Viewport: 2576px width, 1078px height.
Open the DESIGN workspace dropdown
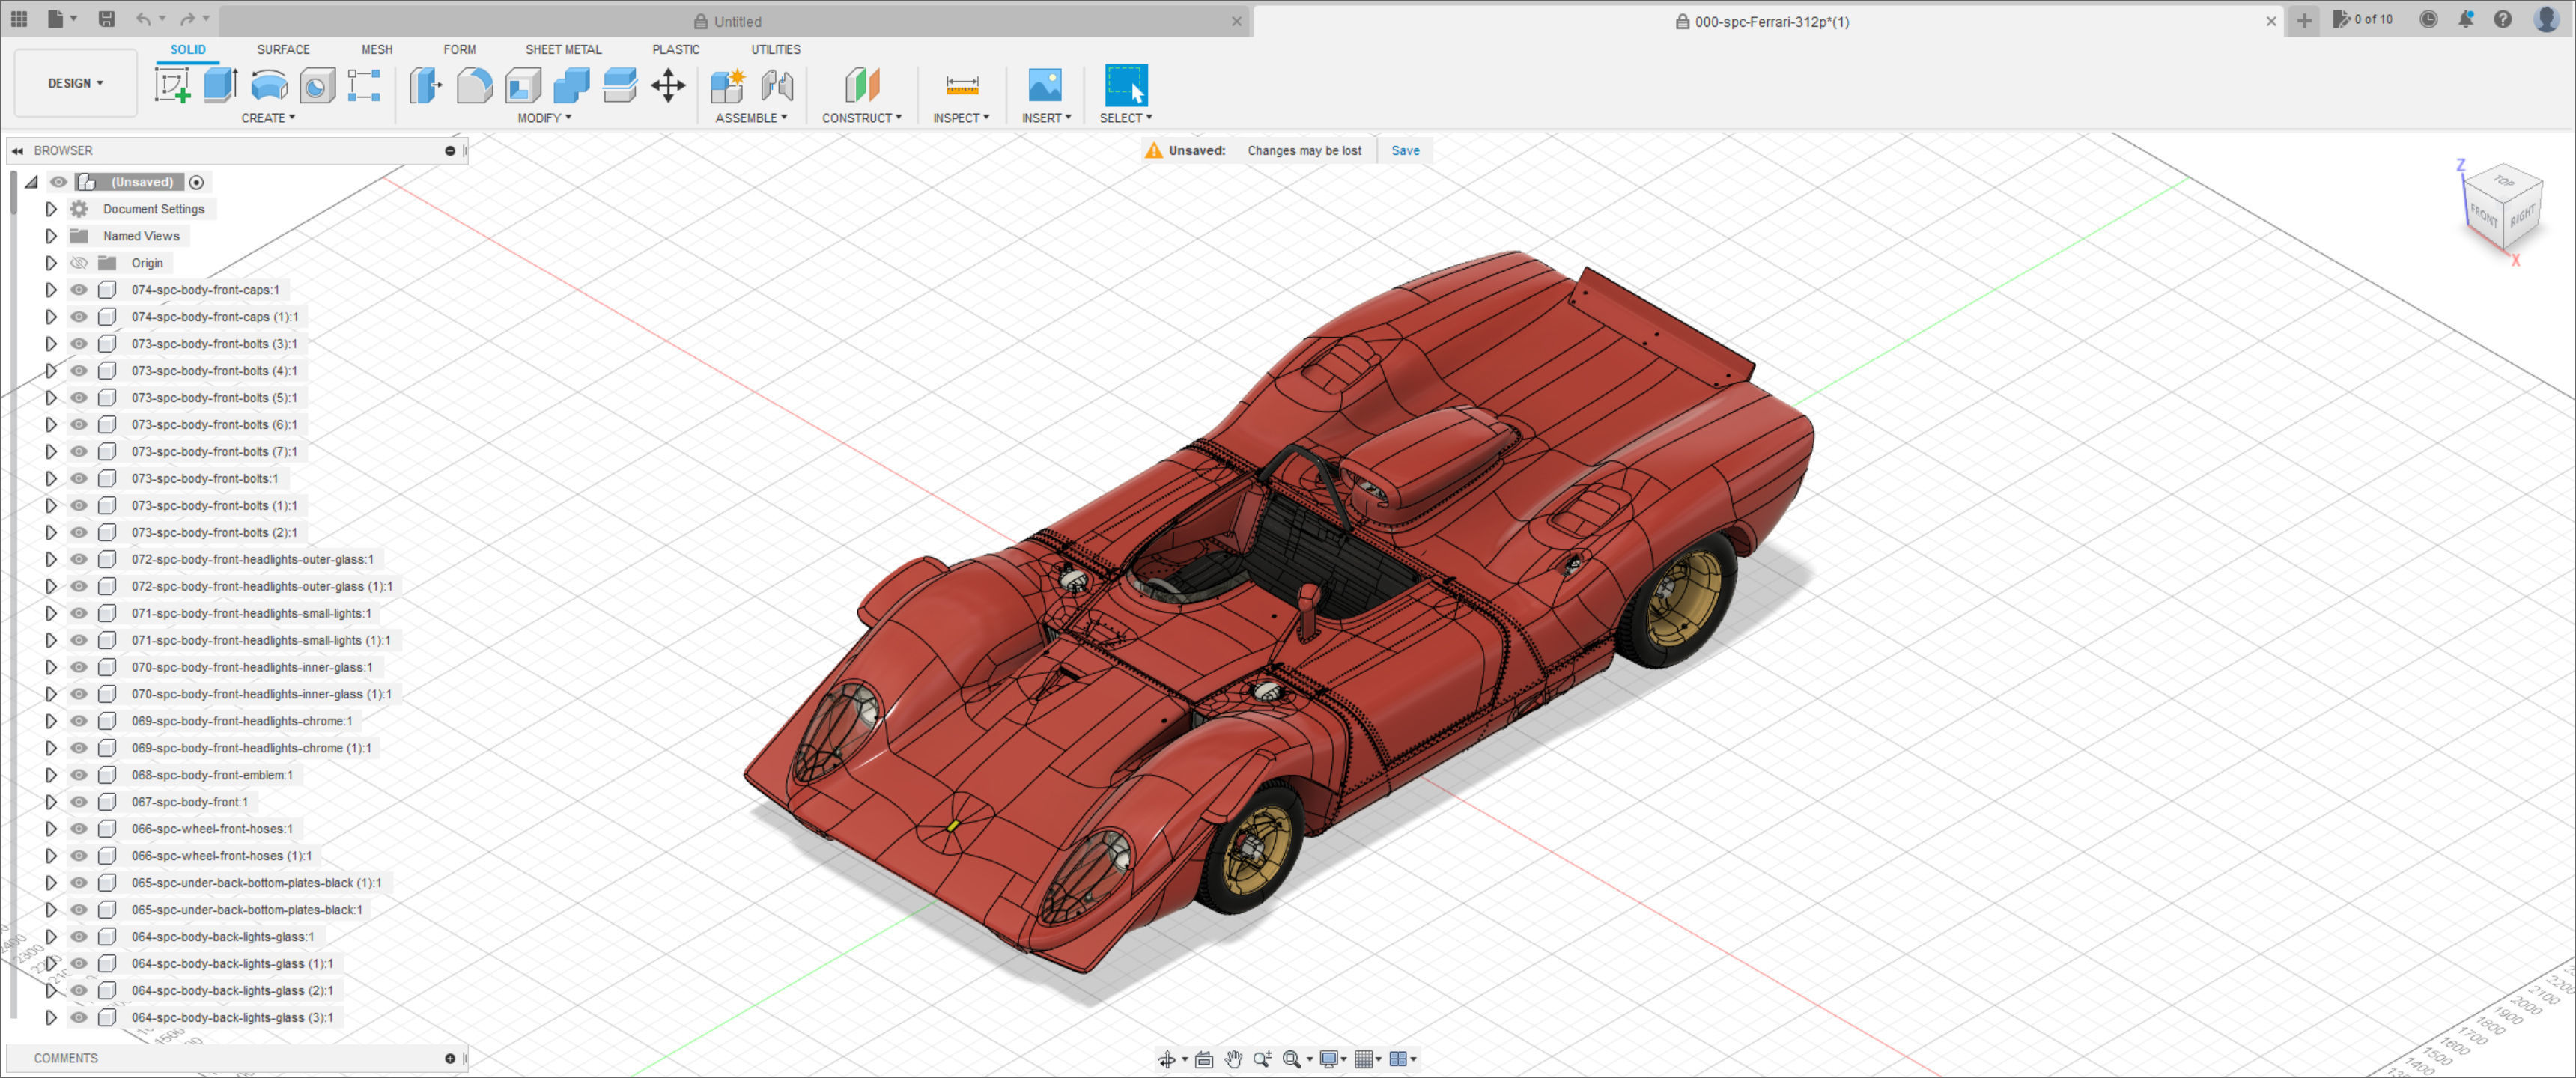[x=76, y=83]
